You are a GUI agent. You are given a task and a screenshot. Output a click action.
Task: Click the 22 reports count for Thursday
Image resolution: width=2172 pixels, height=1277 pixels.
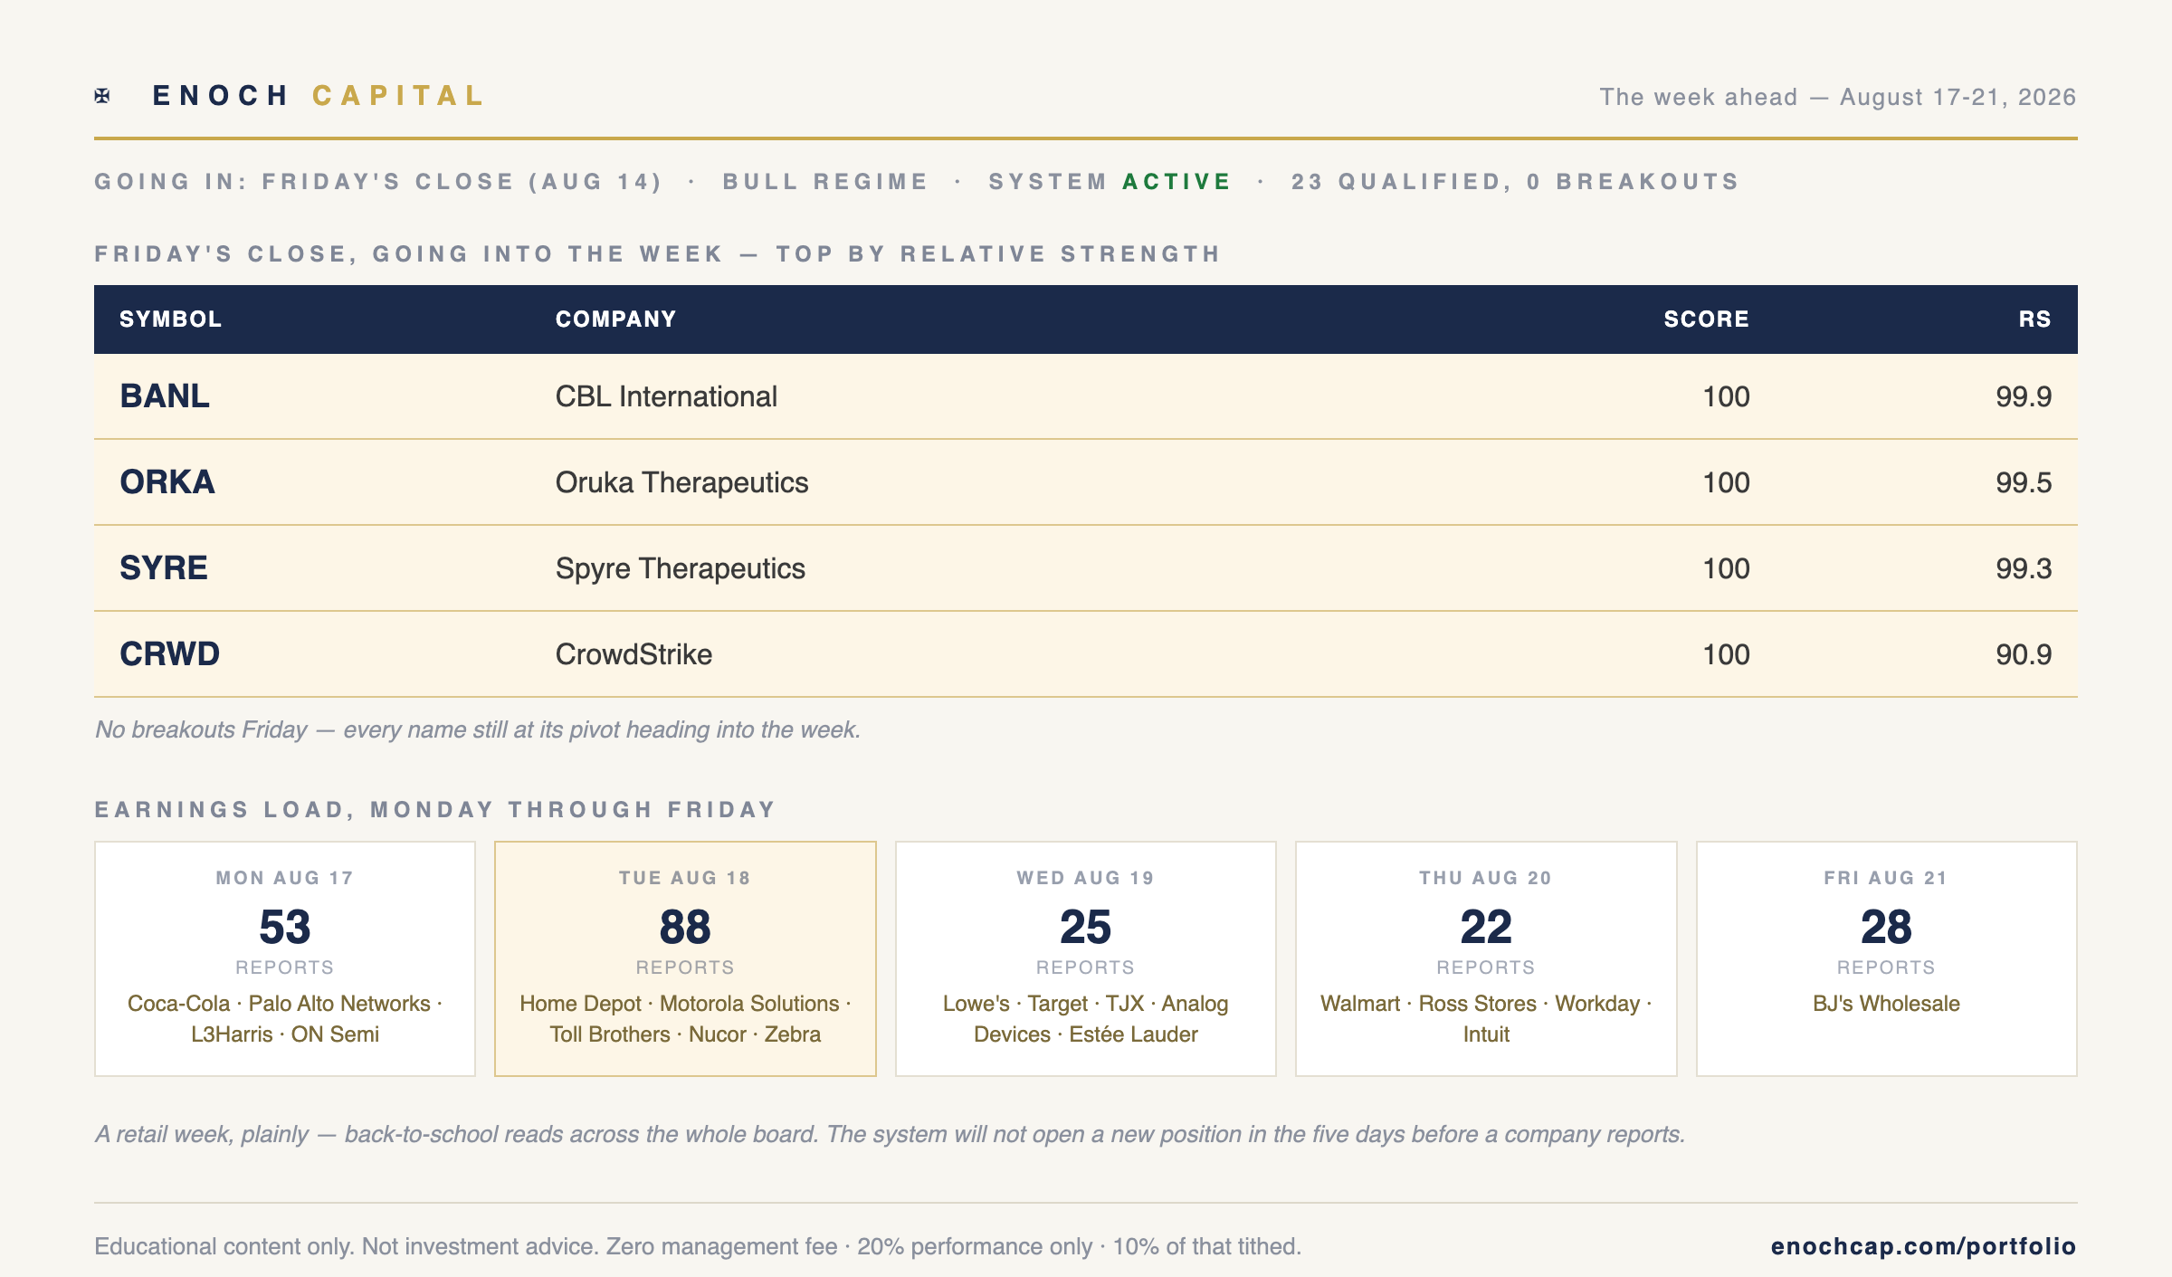coord(1486,927)
